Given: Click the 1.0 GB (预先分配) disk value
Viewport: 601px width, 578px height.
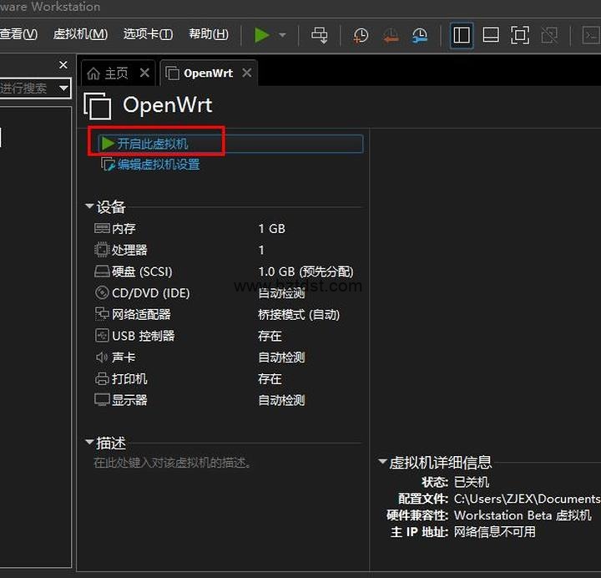Looking at the screenshot, I should tap(306, 271).
